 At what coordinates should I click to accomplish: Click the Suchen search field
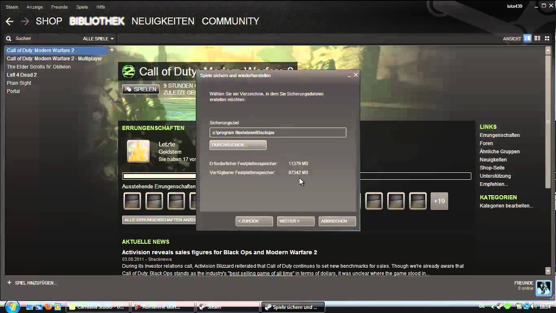pyautogui.click(x=43, y=39)
